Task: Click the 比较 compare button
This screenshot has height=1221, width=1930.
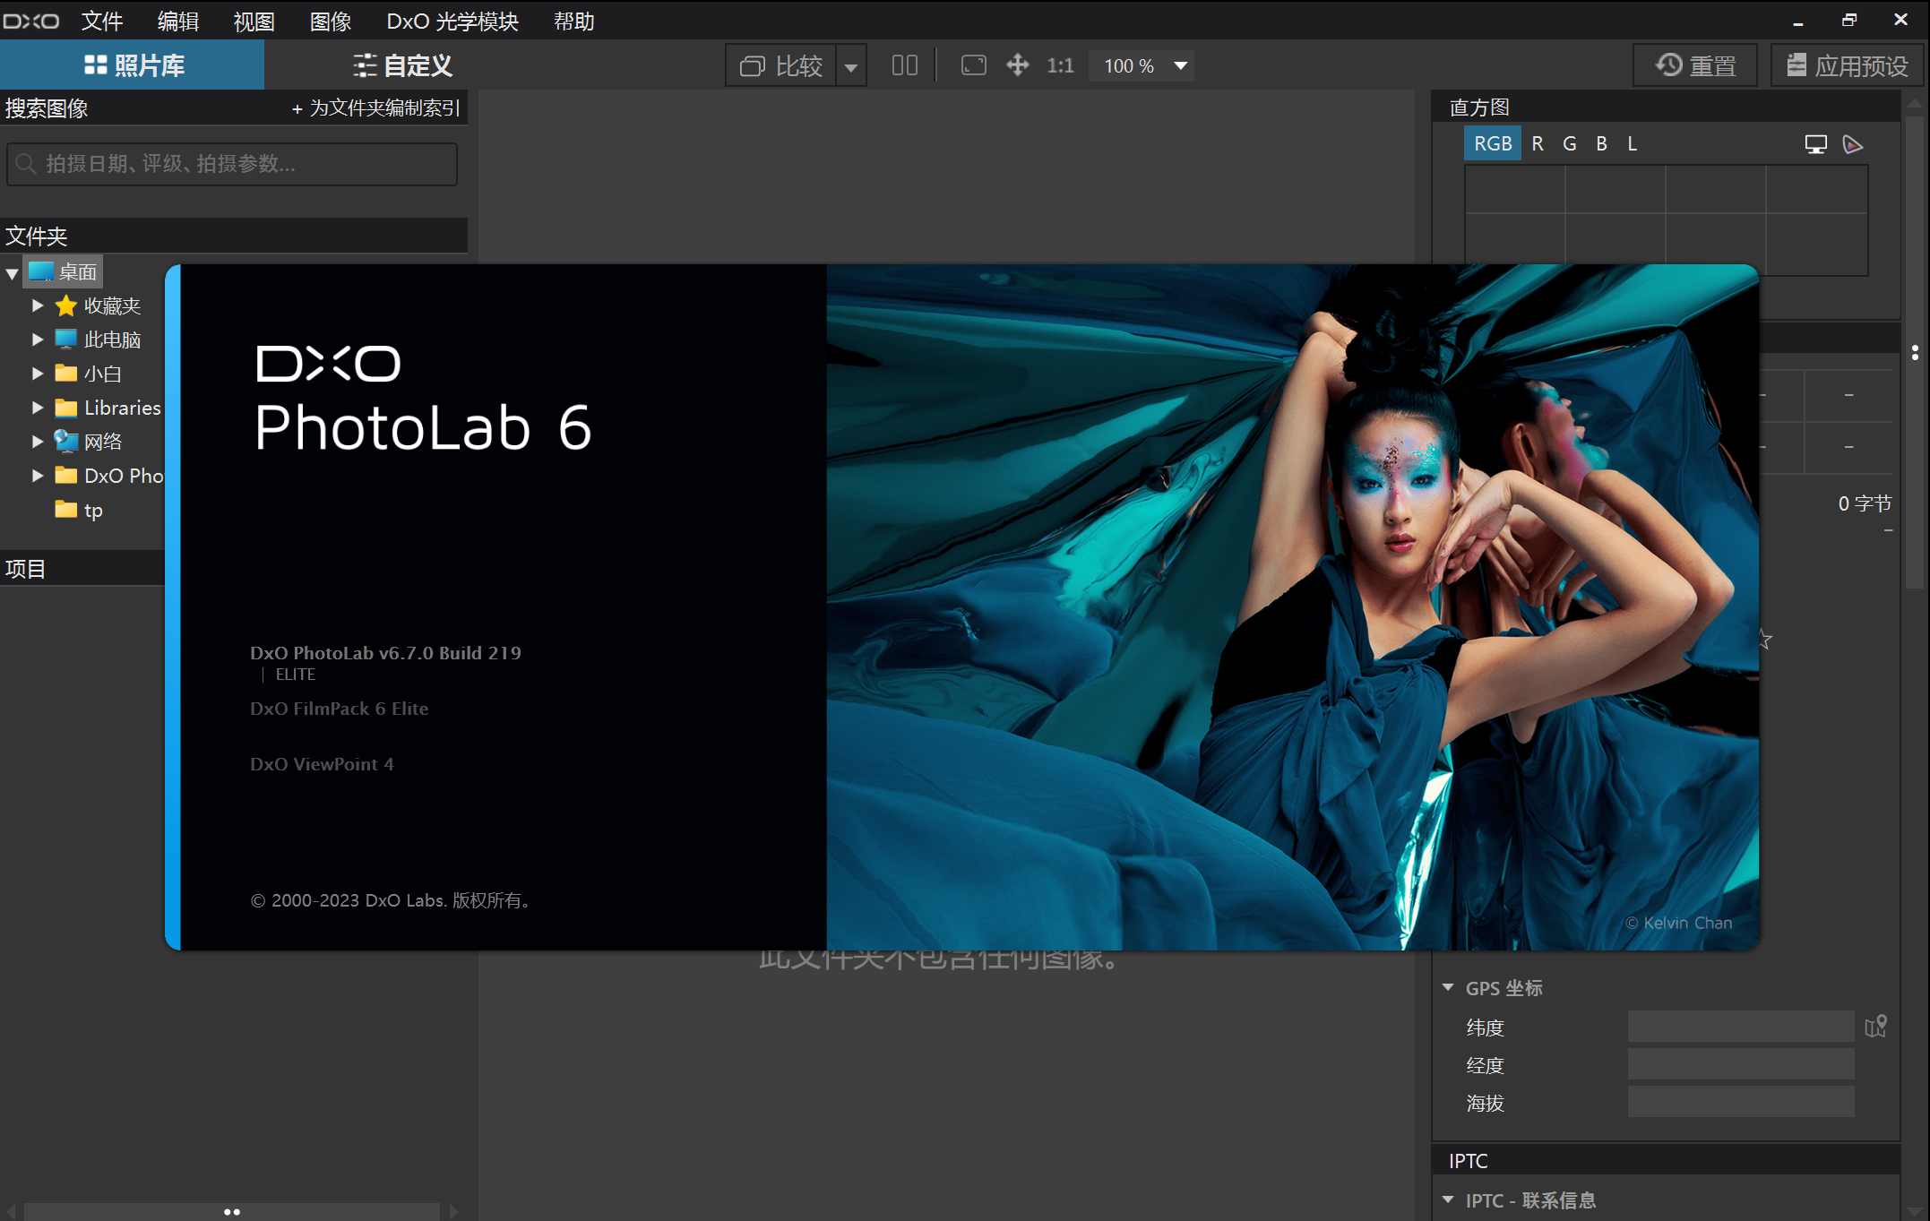Action: tap(780, 65)
